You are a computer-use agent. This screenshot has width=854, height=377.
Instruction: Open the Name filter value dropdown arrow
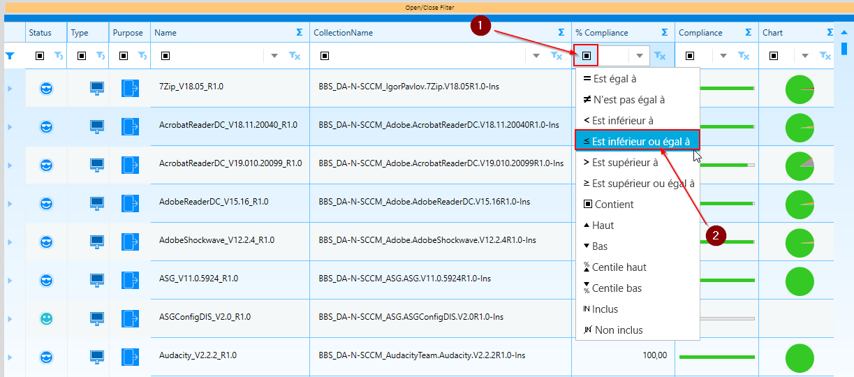point(274,56)
